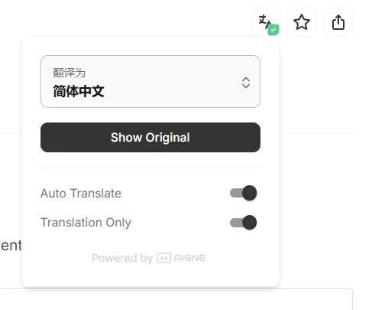Click the partially hidden "ent" text at left

coord(11,246)
